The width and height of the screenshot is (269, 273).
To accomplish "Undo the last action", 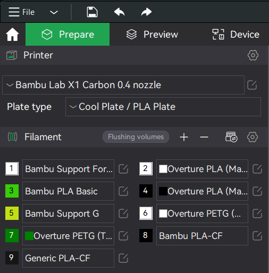I will click(x=119, y=12).
